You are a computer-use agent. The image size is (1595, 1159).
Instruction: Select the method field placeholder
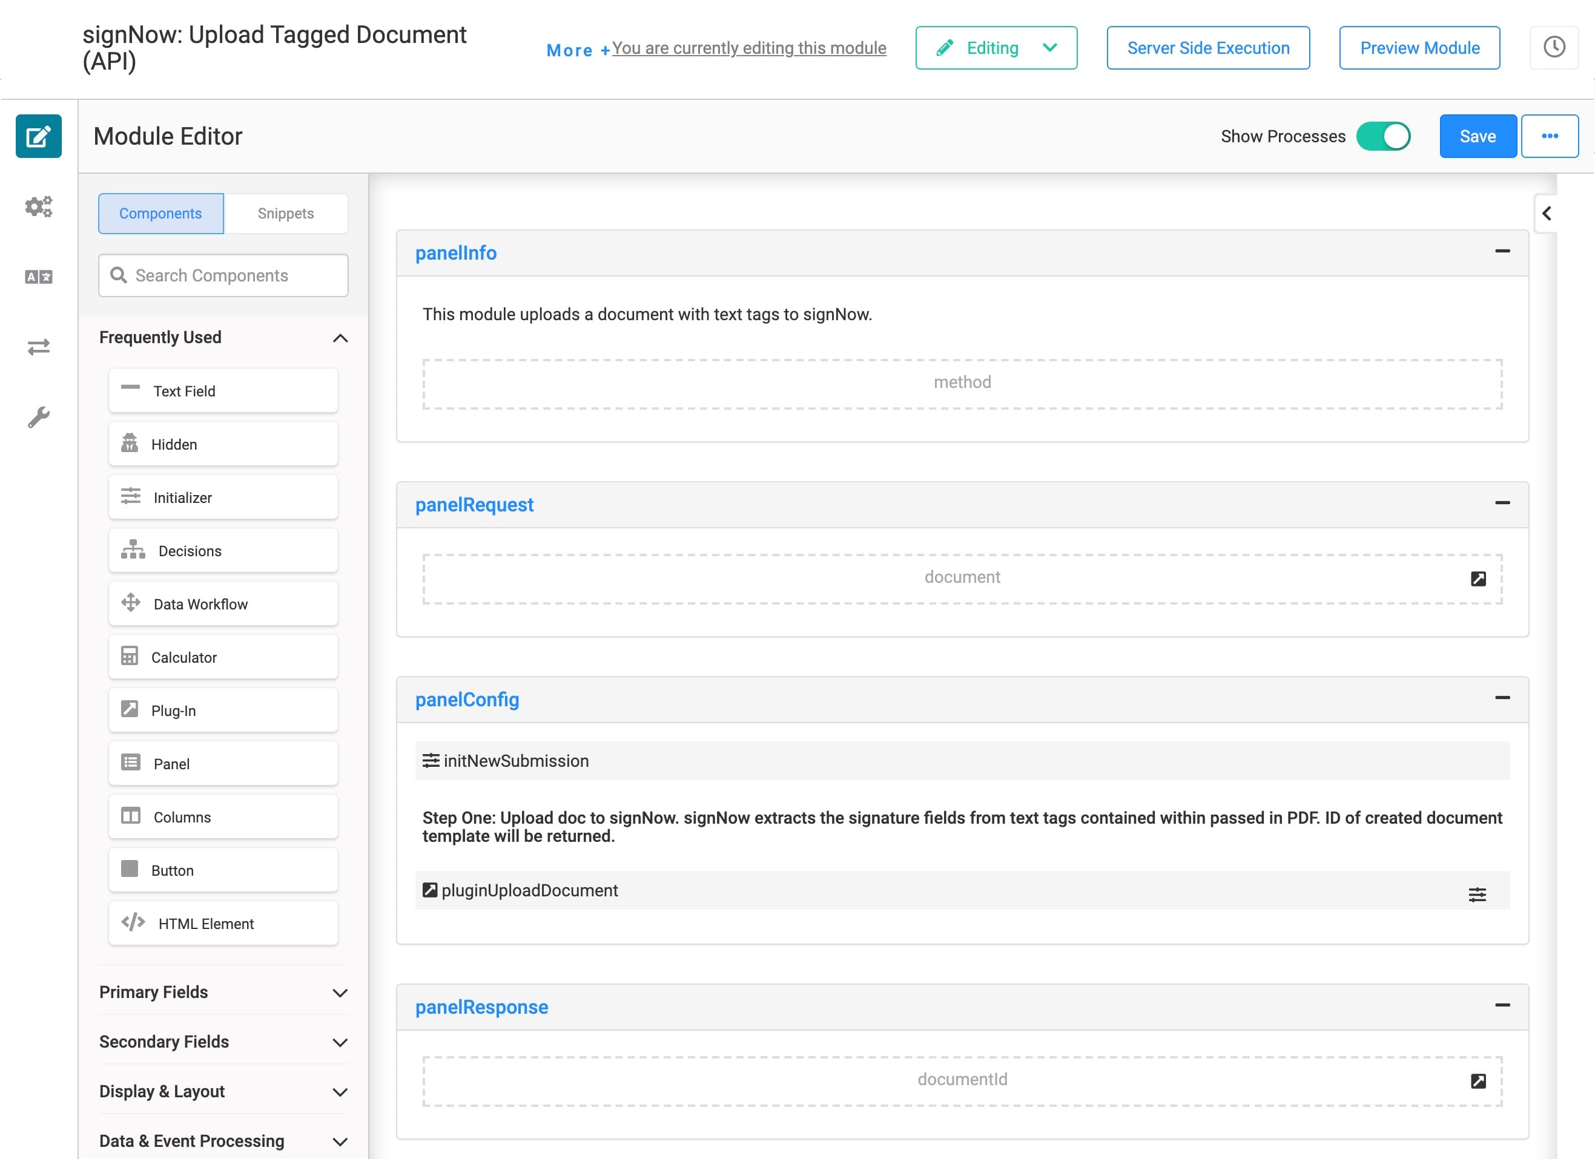point(962,384)
